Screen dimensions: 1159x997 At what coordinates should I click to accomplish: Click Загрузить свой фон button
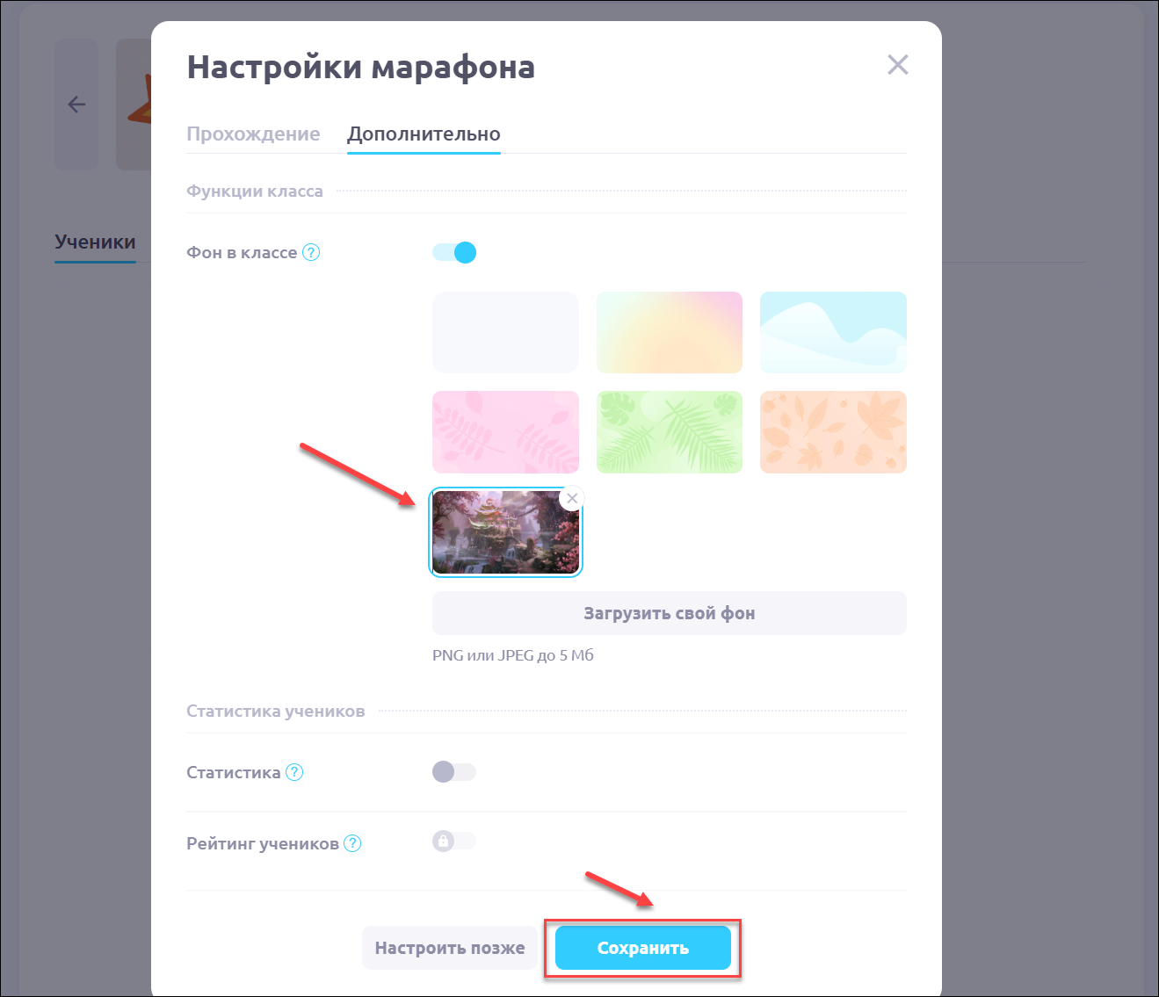[x=670, y=613]
